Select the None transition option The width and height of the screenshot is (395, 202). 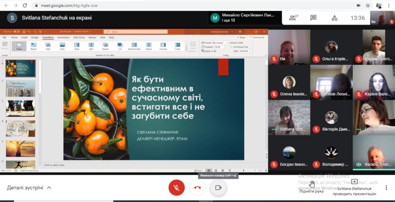[x=19, y=46]
